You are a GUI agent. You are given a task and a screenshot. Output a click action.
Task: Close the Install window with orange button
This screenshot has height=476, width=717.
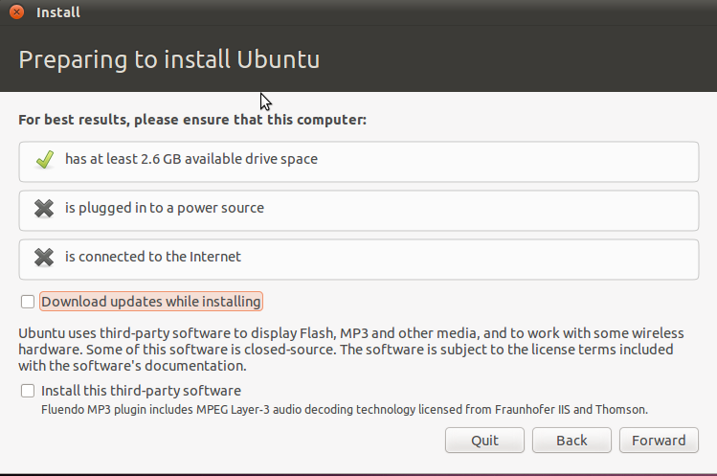click(17, 11)
